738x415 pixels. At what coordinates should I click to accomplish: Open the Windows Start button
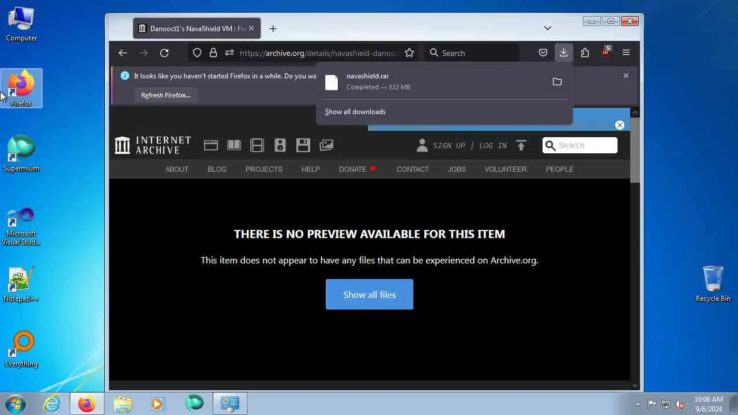[15, 403]
